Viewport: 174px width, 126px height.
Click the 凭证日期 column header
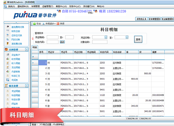(x=80, y=52)
